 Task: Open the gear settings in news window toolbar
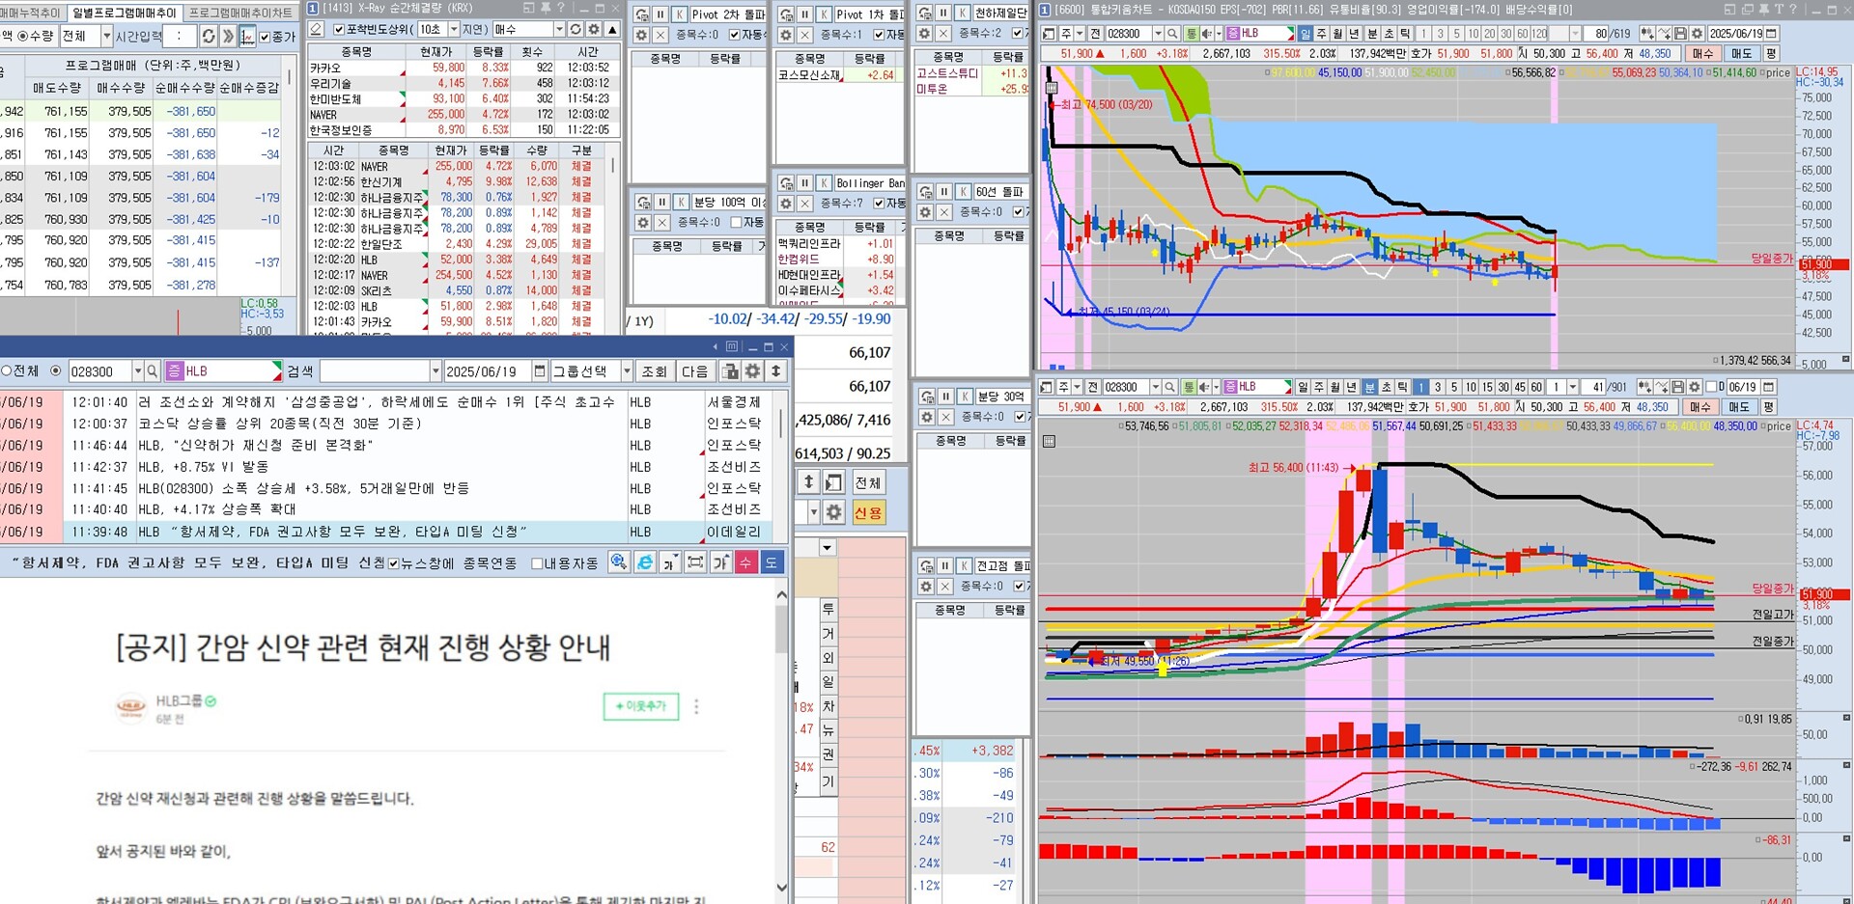[x=753, y=371]
